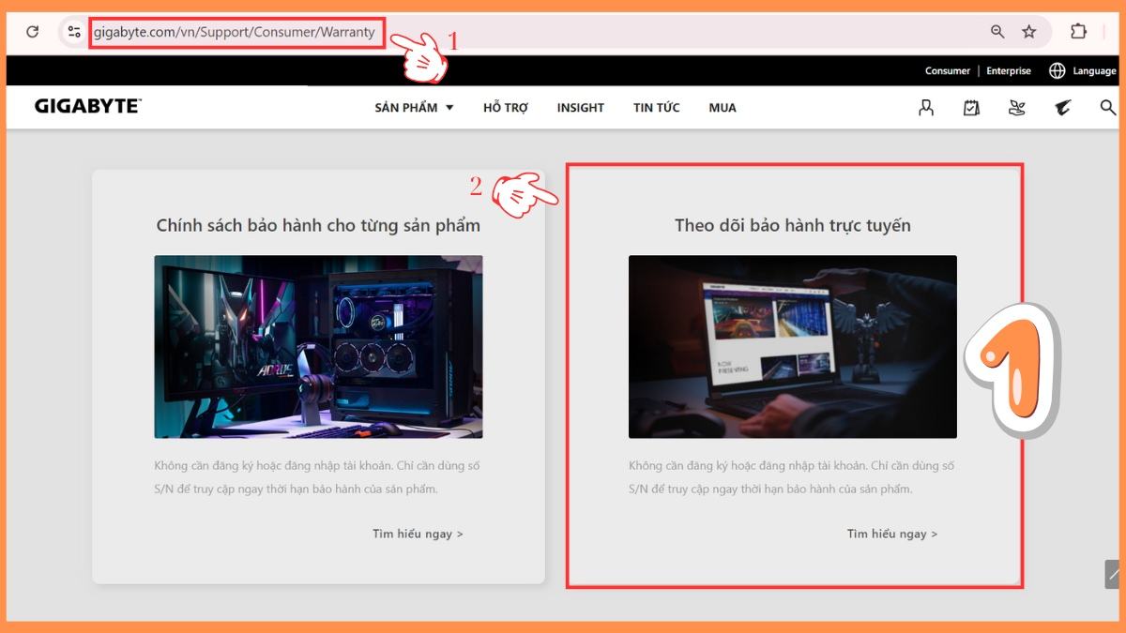Expand the SẢN PHẨM dropdown menu
Viewport: 1126px width, 633px height.
coord(414,108)
